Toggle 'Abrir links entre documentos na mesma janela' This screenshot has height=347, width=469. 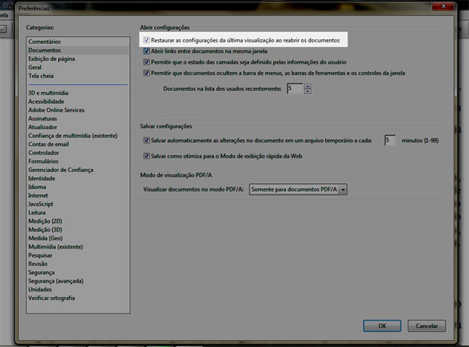point(147,51)
